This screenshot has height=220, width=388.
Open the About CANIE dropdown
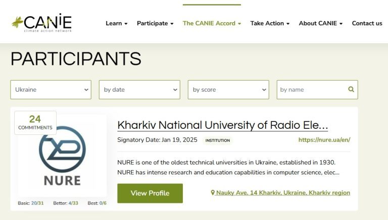pyautogui.click(x=320, y=23)
